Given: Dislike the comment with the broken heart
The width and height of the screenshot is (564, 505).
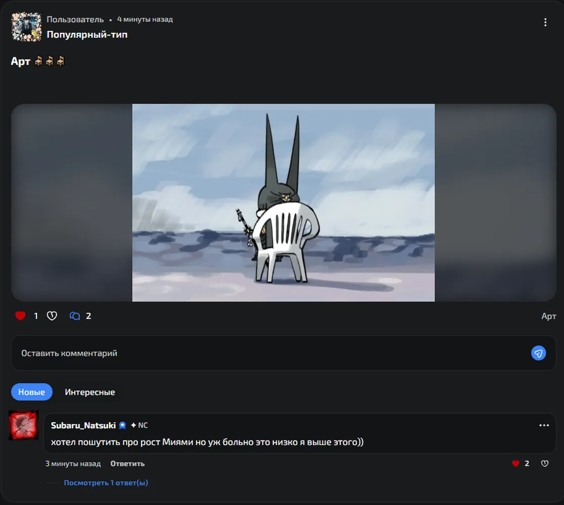Looking at the screenshot, I should point(545,464).
